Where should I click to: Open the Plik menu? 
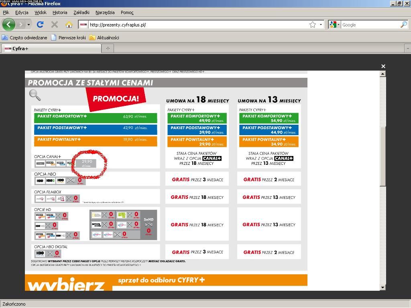[6, 12]
